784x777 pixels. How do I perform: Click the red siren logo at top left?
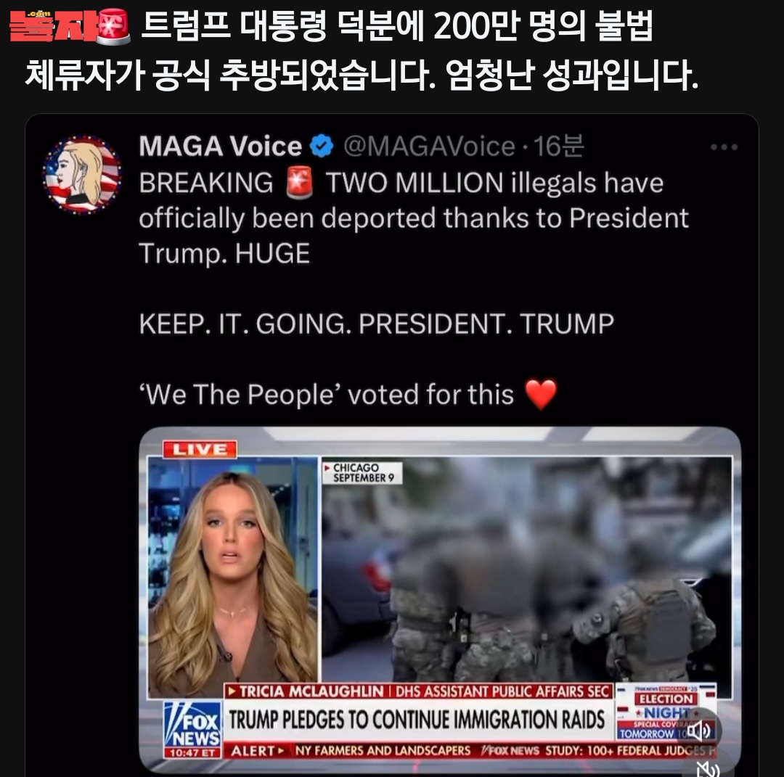[113, 27]
